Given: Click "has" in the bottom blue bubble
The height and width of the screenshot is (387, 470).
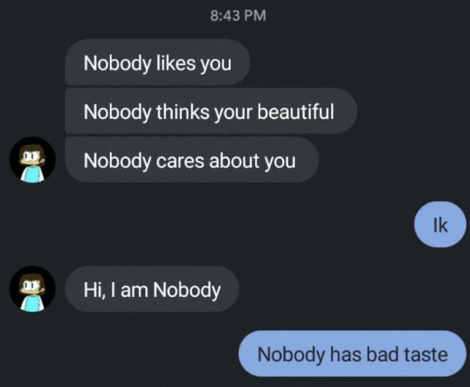Looking at the screenshot, I should point(346,354).
